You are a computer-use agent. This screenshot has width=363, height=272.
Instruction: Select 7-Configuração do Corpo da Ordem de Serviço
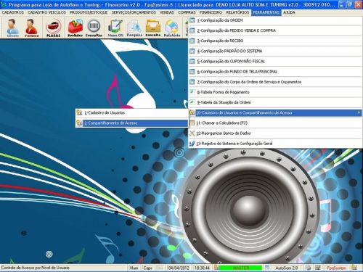[275, 82]
